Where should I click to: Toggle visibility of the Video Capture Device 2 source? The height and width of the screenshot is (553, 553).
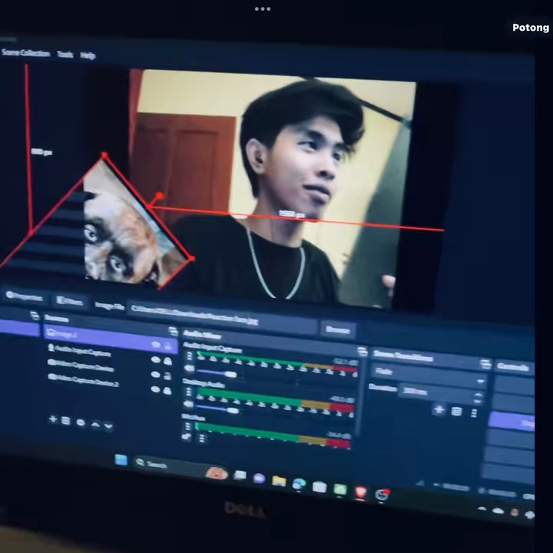tap(156, 389)
